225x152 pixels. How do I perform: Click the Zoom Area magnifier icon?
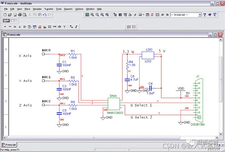[102, 15]
